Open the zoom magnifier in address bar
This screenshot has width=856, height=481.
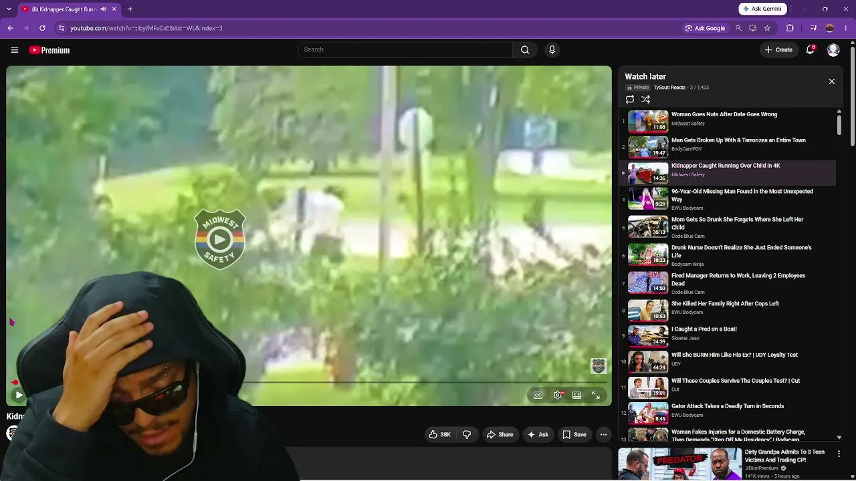(738, 28)
